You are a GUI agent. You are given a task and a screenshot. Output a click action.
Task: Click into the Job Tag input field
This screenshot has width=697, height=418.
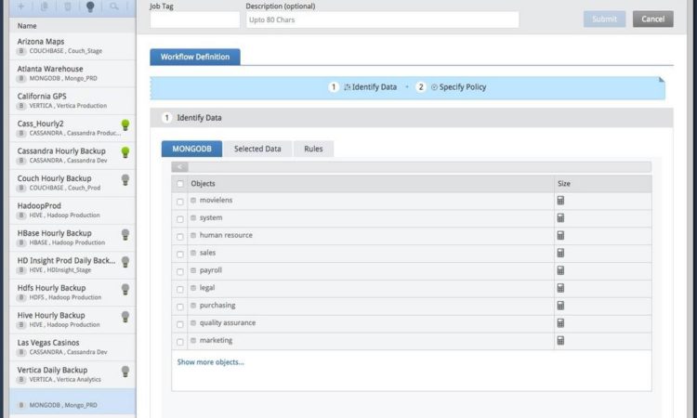(194, 20)
